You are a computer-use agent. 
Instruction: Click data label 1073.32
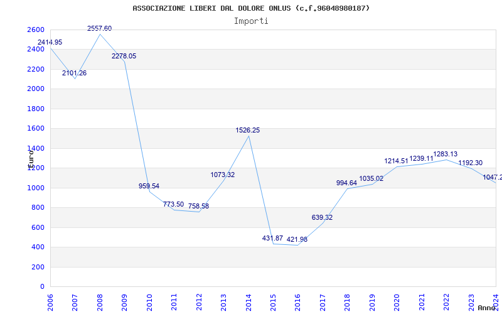point(223,175)
